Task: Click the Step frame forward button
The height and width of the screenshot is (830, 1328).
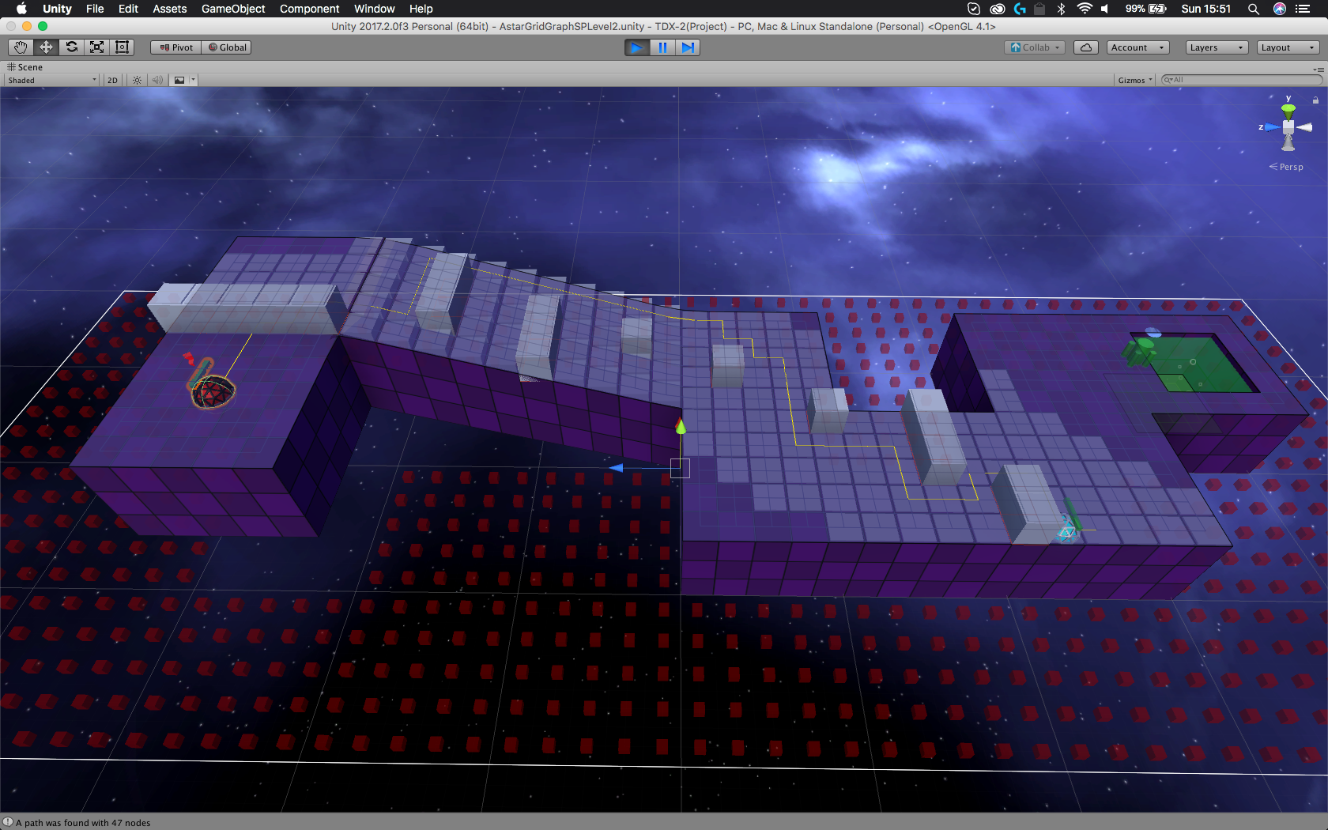Action: [x=688, y=47]
